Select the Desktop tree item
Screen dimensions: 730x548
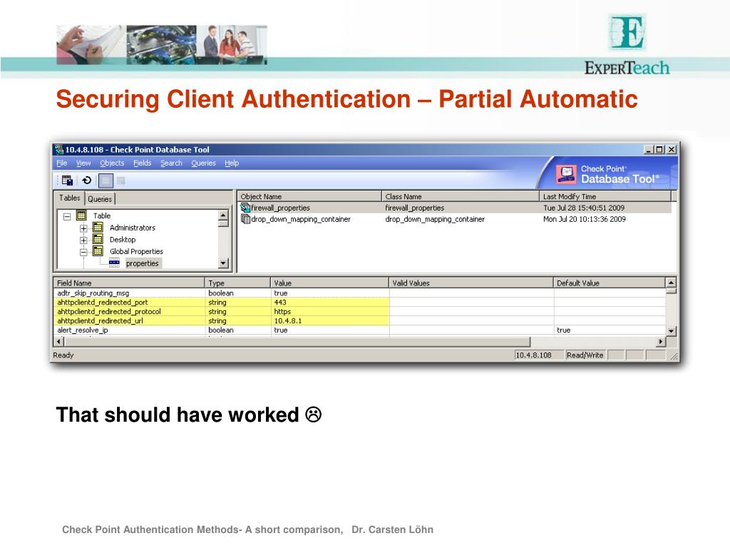click(123, 240)
